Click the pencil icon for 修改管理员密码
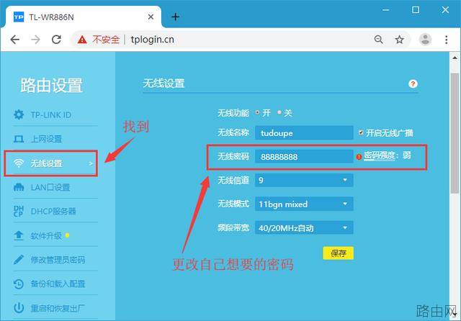The image size is (461, 321). tap(19, 260)
